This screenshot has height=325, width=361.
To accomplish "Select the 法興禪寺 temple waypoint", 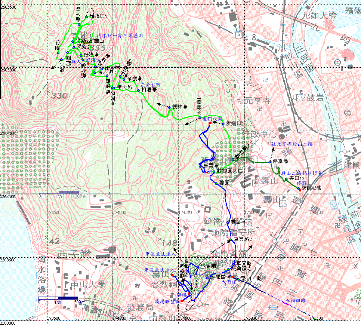I will 228,269.
